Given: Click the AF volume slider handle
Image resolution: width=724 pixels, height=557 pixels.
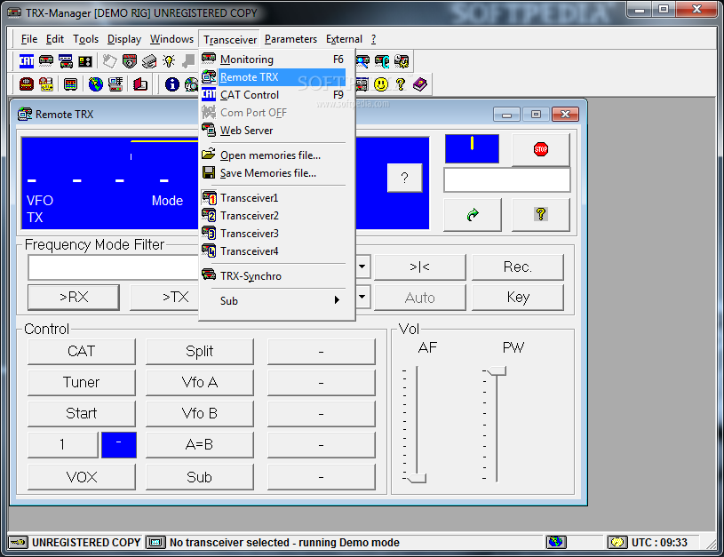Looking at the screenshot, I should click(x=417, y=478).
